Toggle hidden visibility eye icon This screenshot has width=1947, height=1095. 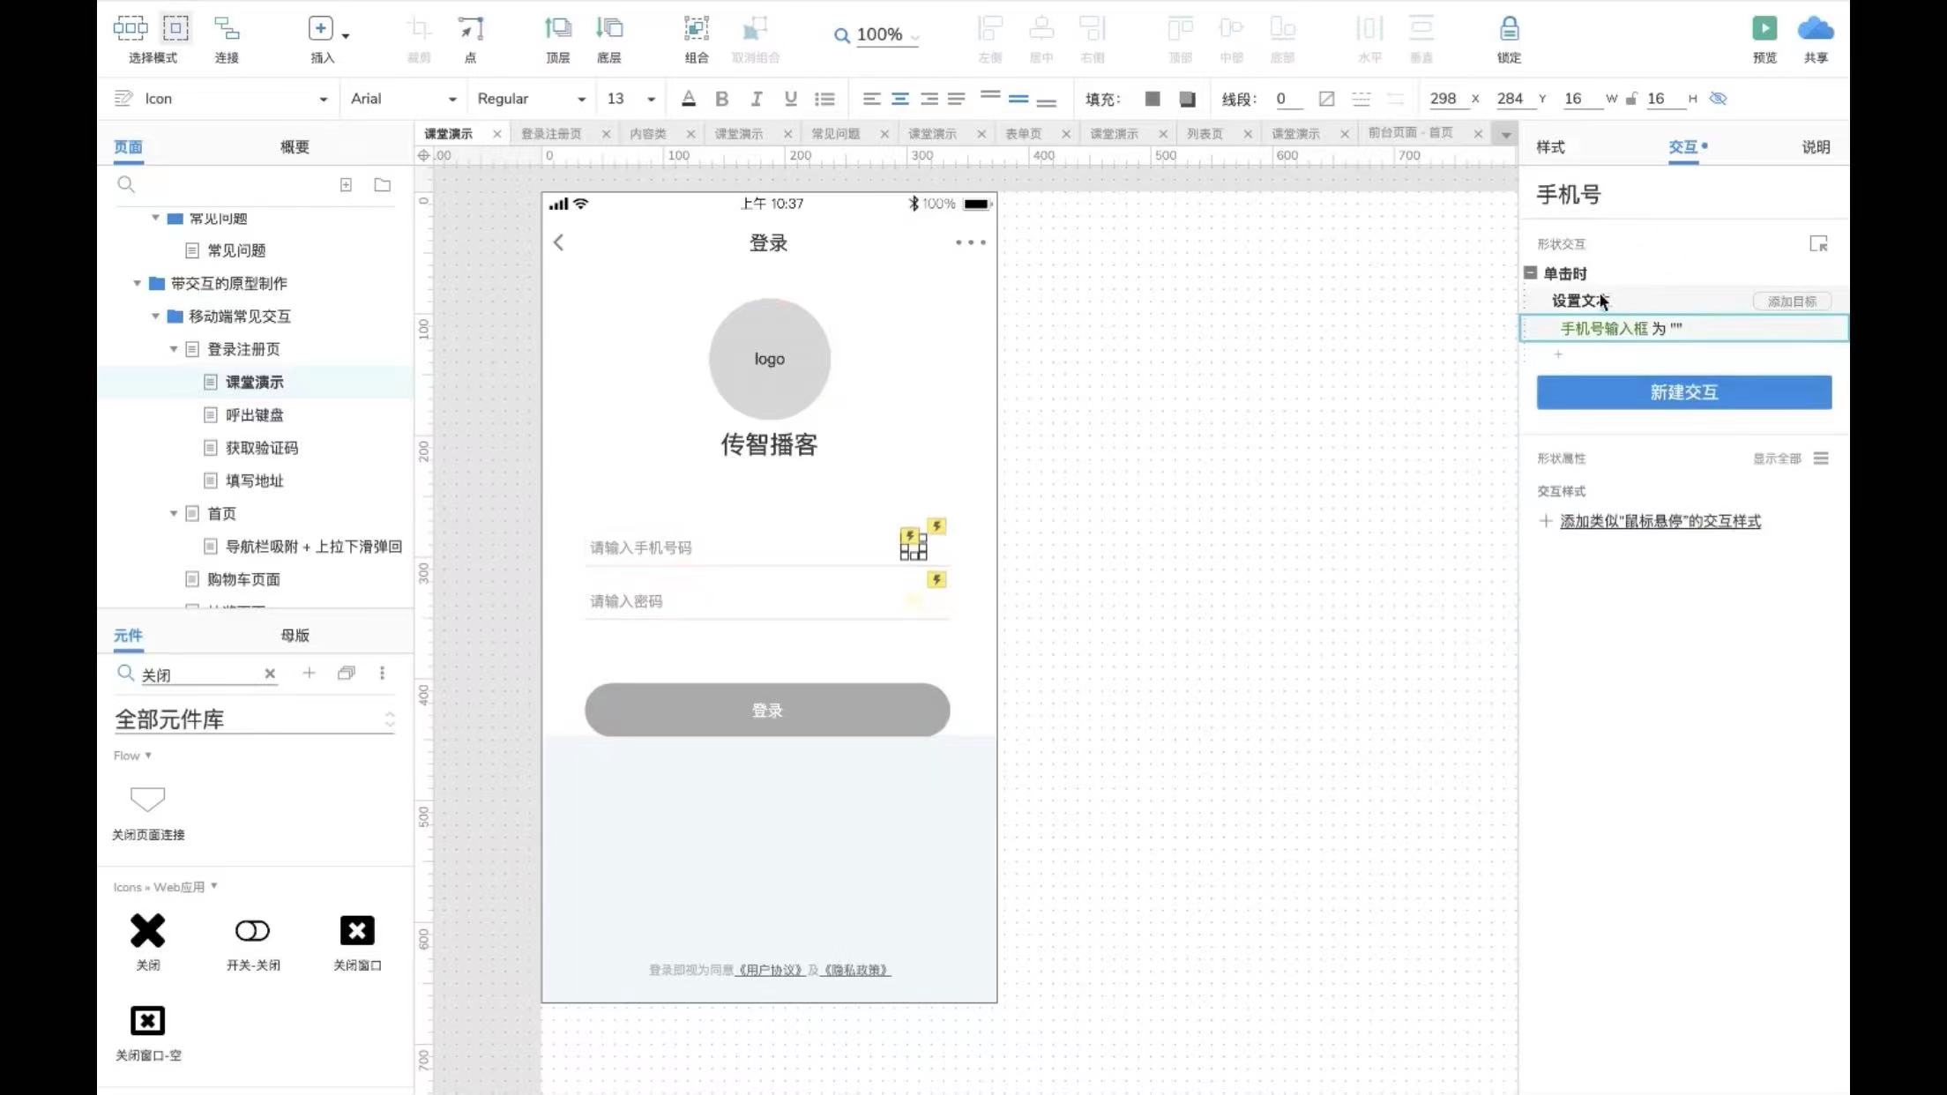(1718, 99)
